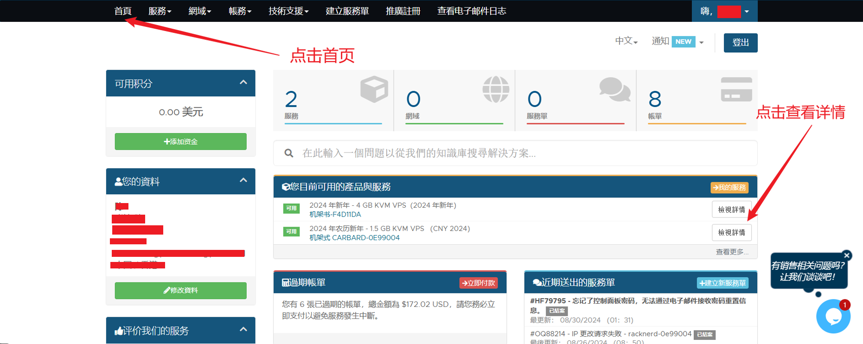Expand the 服務 menu in navbar

click(160, 11)
